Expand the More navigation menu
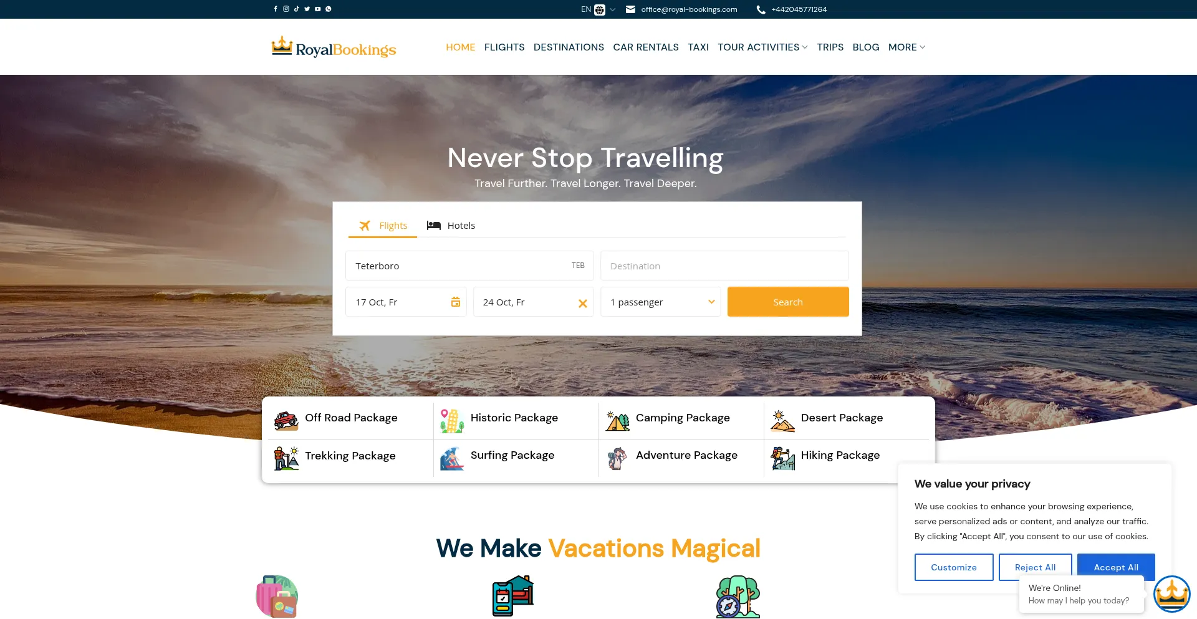Screen dimensions: 1197x619 pos(906,47)
